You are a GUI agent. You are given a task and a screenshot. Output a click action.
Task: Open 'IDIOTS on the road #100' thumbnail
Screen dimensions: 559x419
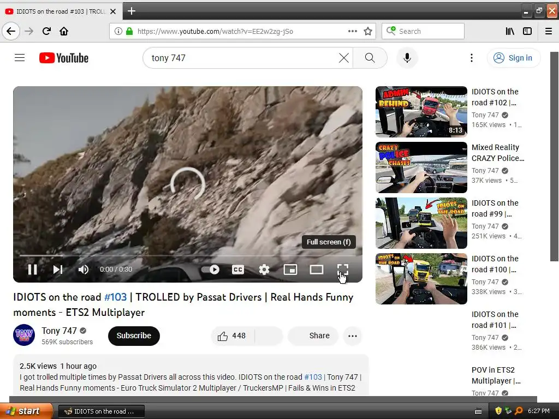(421, 279)
